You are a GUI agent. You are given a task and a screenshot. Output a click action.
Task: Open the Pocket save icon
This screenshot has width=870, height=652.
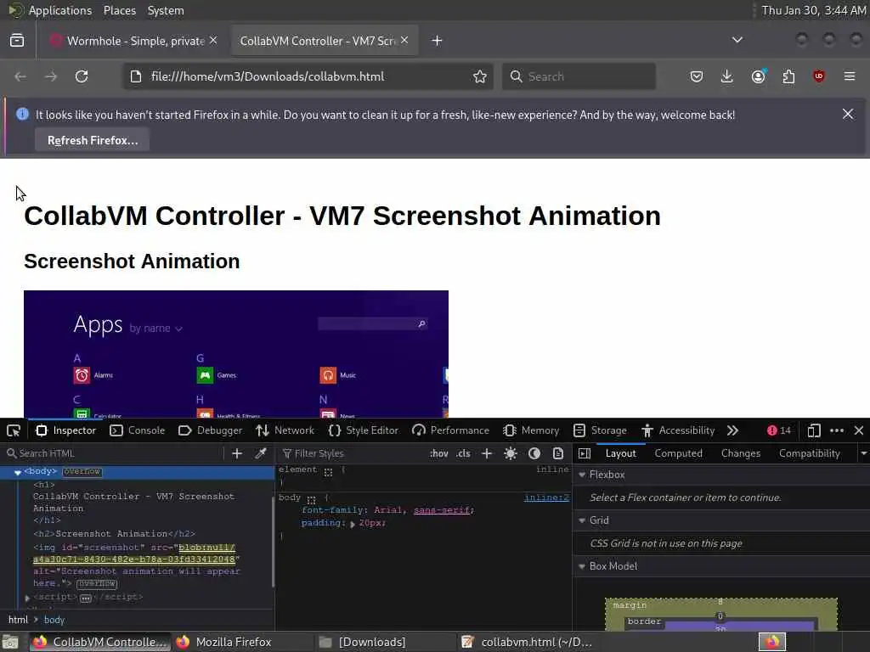point(697,76)
